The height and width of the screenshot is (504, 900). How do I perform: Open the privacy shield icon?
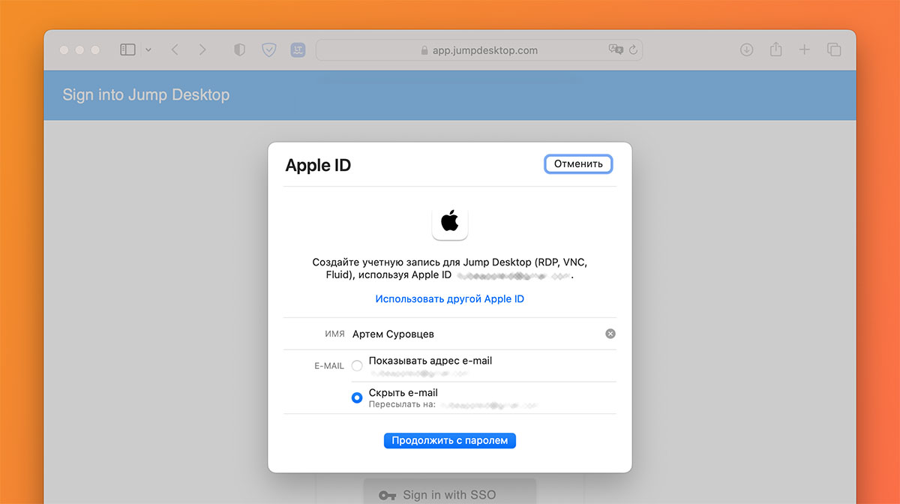239,49
